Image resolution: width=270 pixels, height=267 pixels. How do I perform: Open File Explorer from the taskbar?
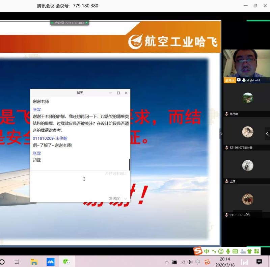(x=34, y=262)
